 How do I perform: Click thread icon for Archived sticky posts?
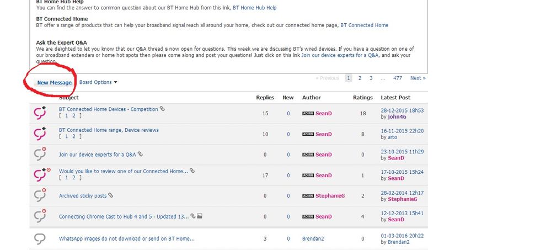click(x=40, y=195)
